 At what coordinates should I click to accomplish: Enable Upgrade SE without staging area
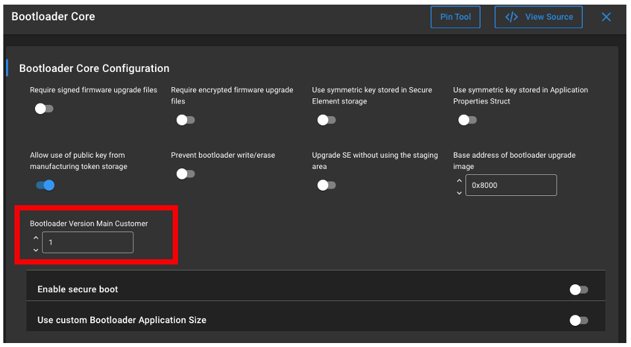tap(326, 185)
